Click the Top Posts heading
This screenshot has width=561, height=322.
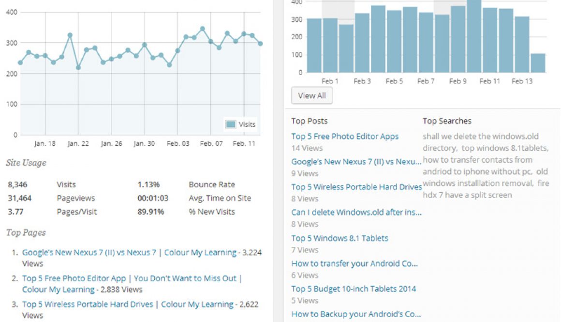(x=310, y=121)
